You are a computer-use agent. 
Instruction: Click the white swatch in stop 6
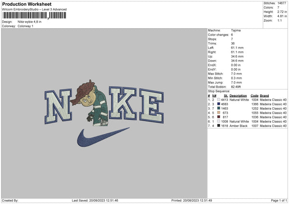(219, 121)
